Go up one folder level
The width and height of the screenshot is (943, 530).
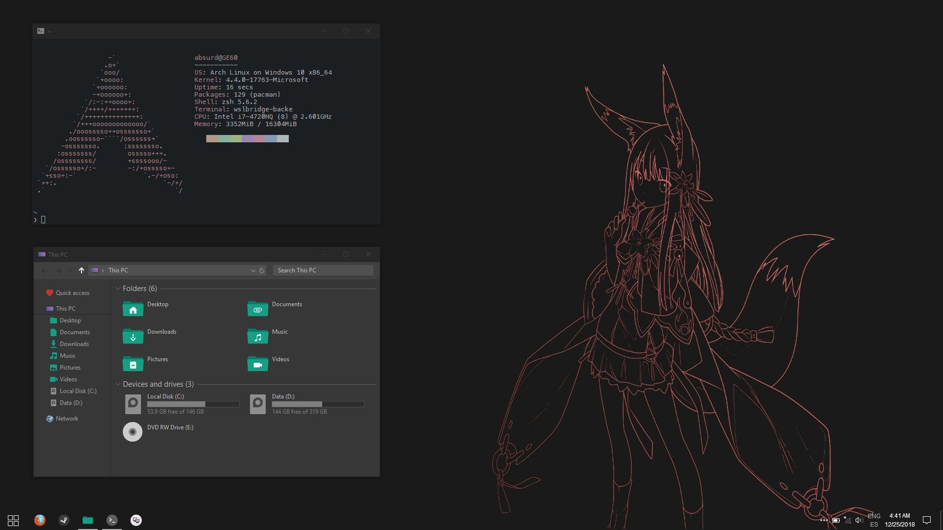[82, 270]
